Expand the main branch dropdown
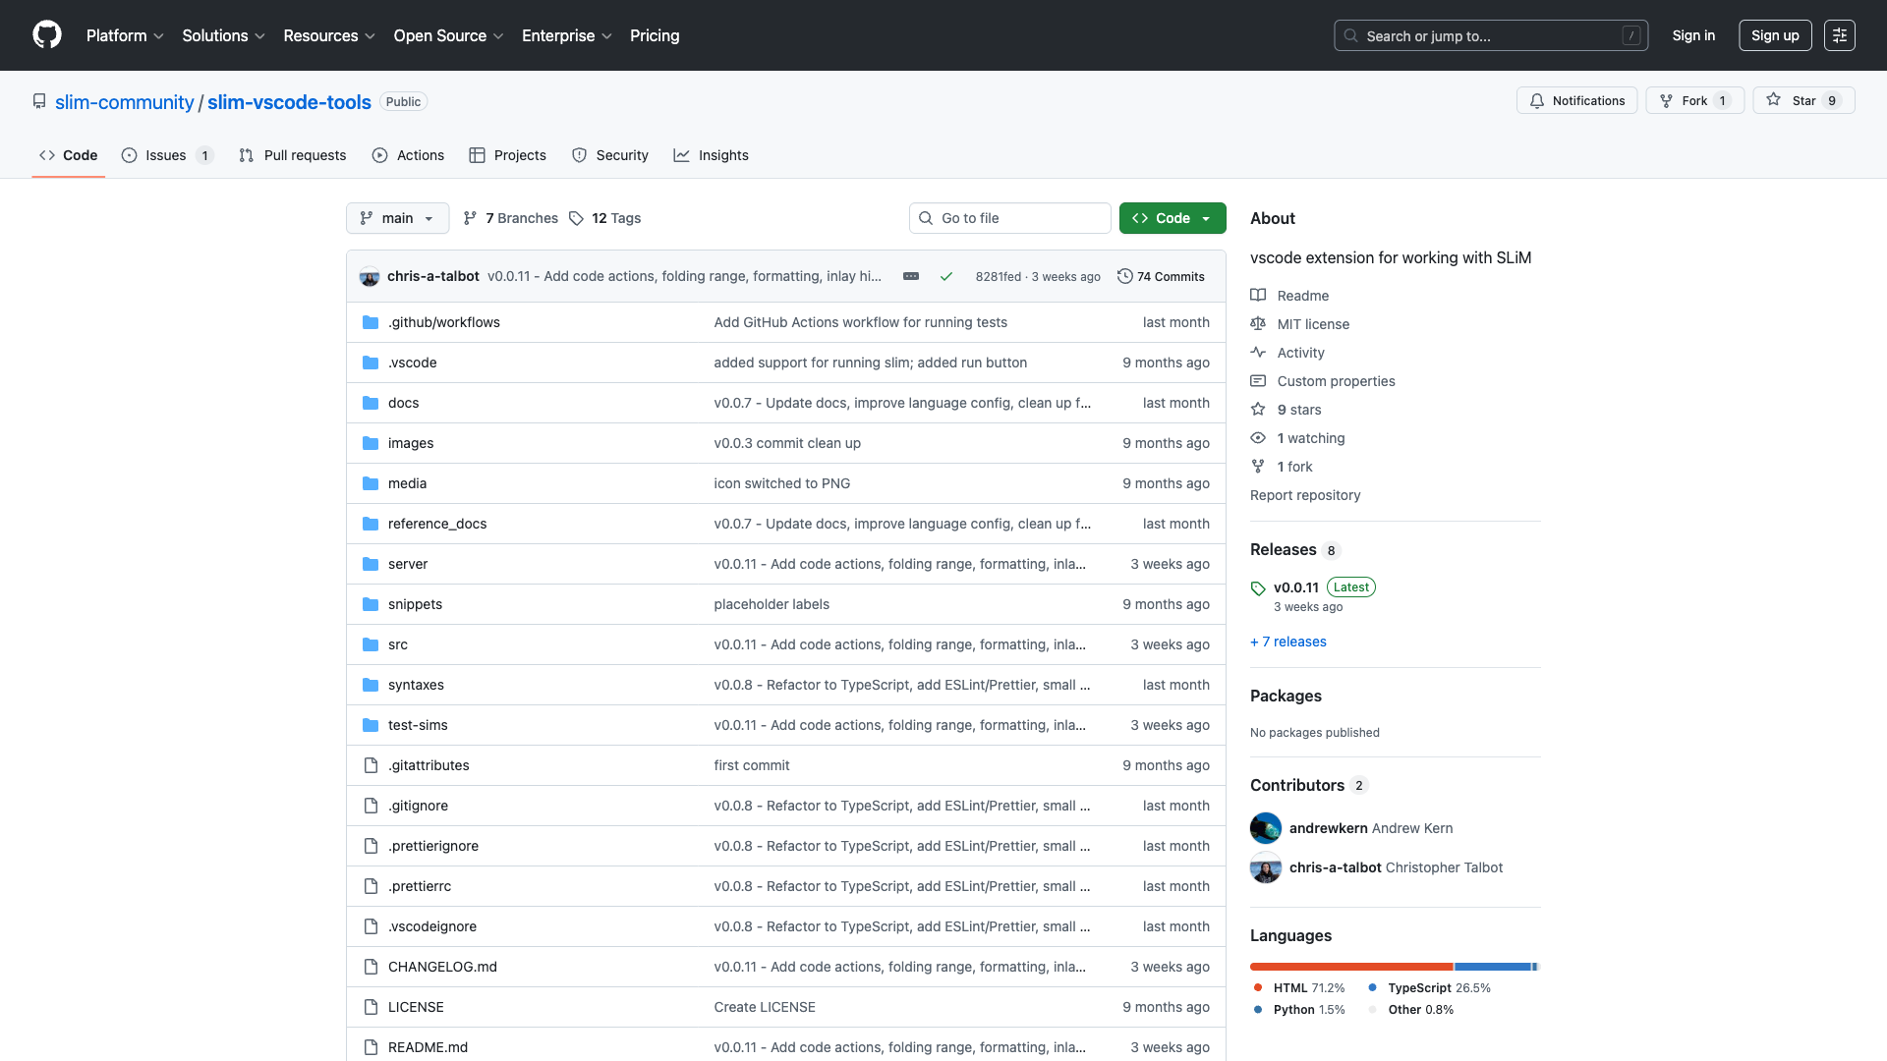The width and height of the screenshot is (1887, 1061). (397, 218)
